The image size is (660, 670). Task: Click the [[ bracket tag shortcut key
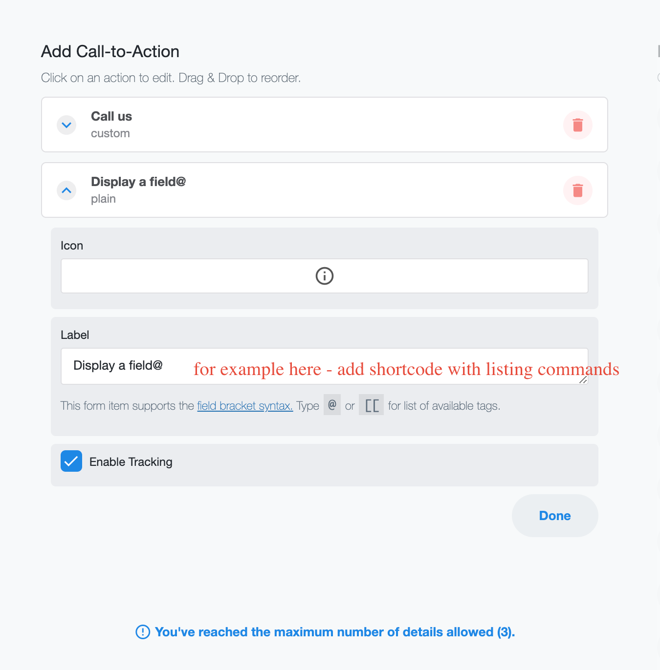pos(372,405)
